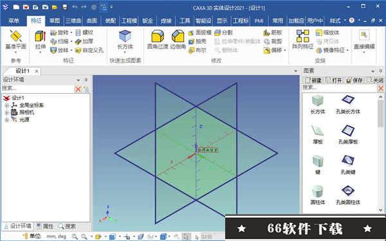Click 打开 in the catalog panel
Image resolution: width=386 pixels, height=241 pixels.
pyautogui.click(x=334, y=80)
